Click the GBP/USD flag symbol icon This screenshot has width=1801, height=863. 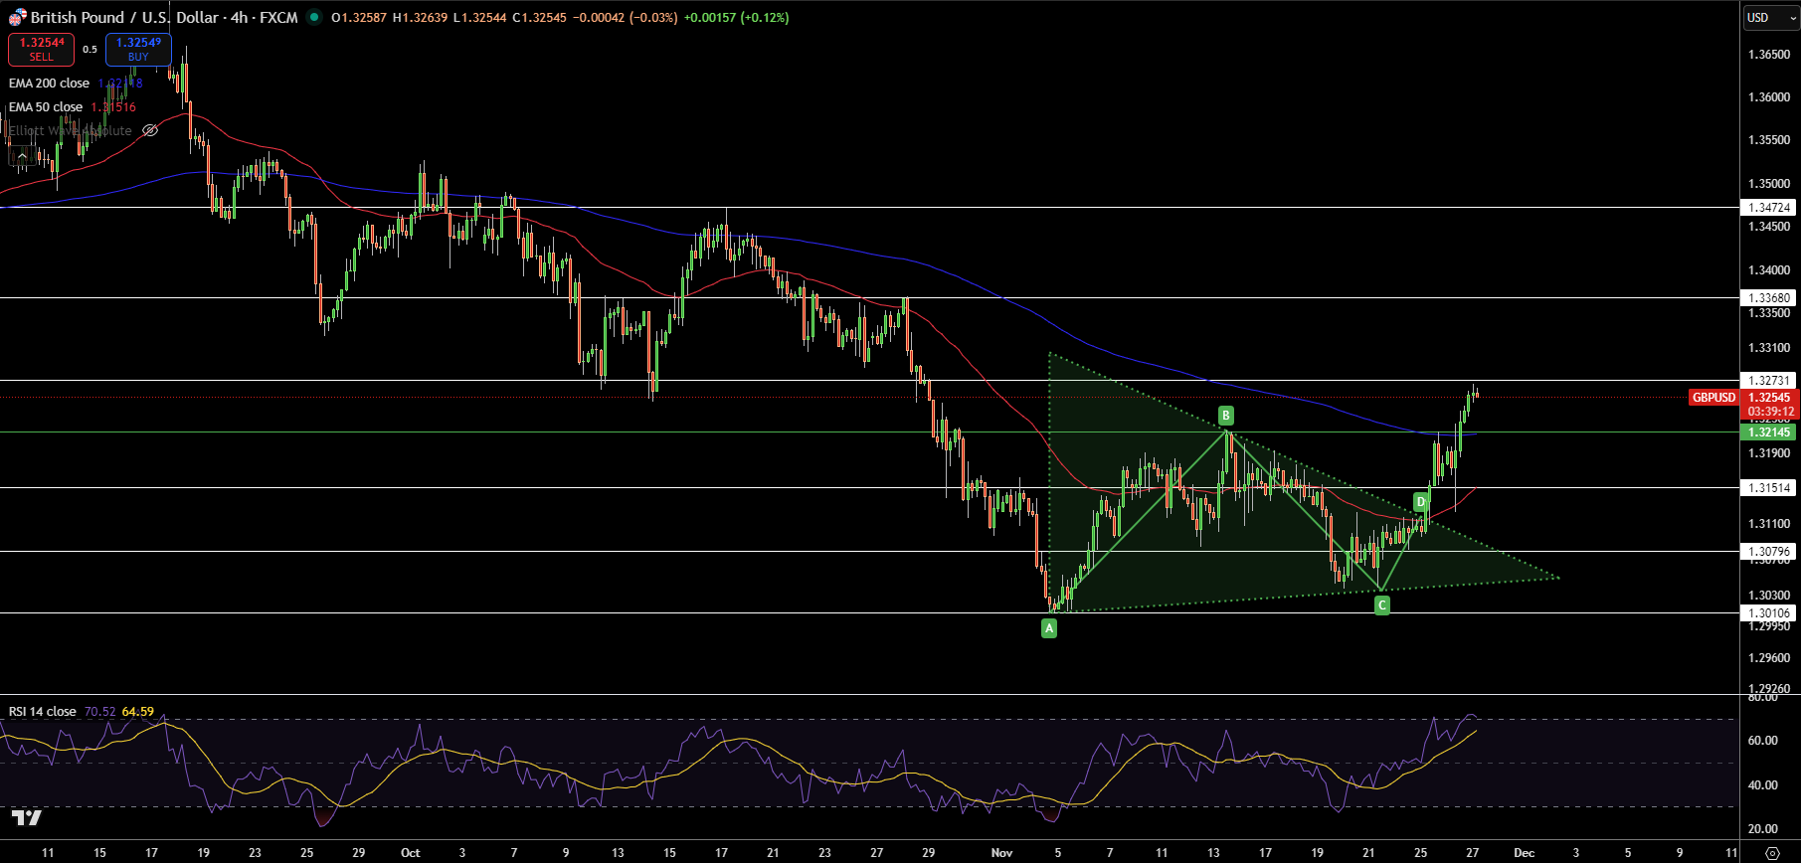click(x=18, y=17)
